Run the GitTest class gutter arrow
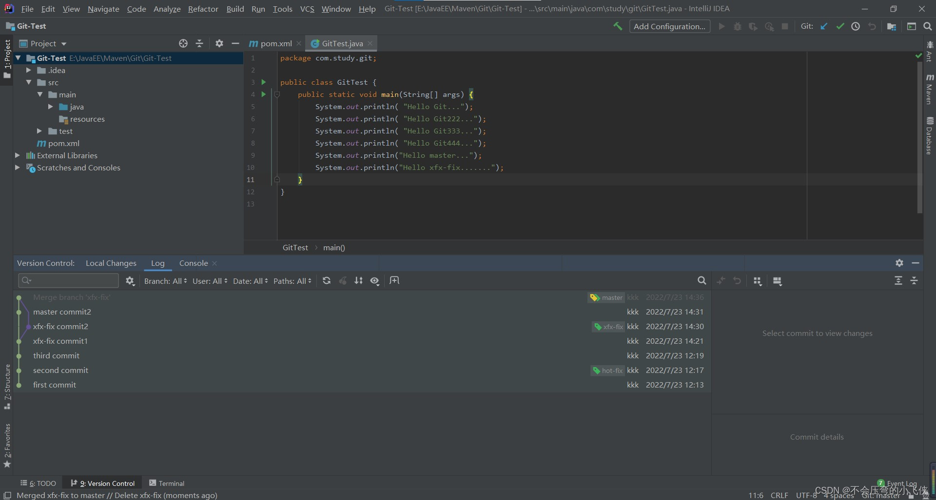 coord(264,82)
